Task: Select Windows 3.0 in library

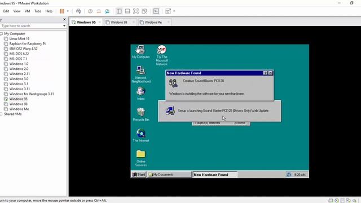Action: [x=19, y=79]
